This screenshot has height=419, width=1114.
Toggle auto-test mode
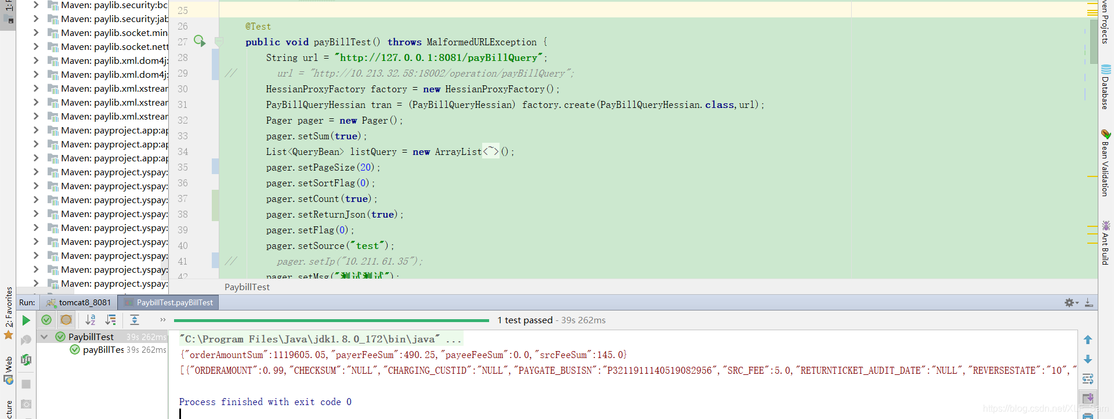pyautogui.click(x=26, y=360)
